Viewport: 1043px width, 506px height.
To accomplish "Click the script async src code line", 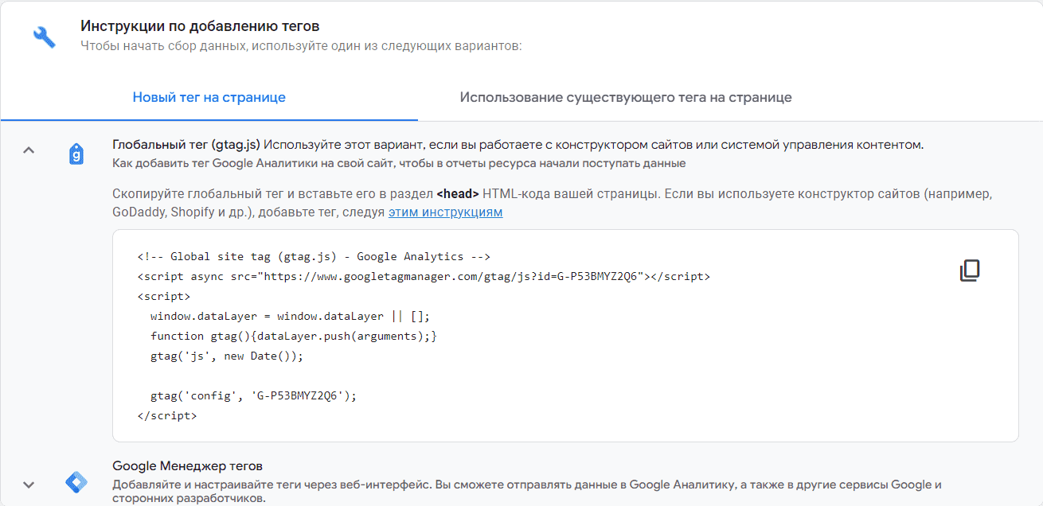I will pyautogui.click(x=424, y=277).
